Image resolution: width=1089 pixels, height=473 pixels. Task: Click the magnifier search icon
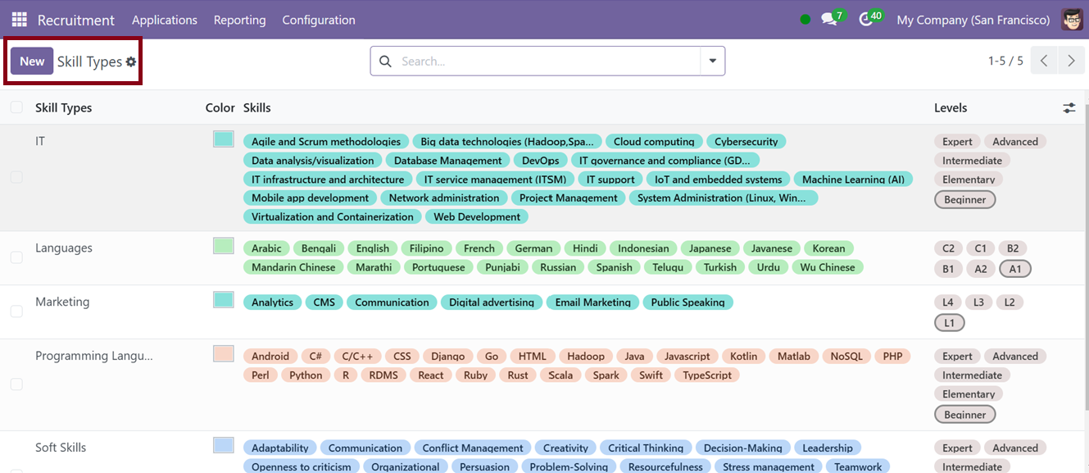[385, 61]
